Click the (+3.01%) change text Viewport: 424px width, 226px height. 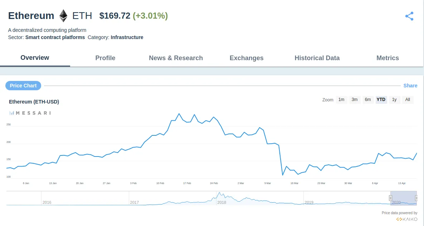(150, 16)
